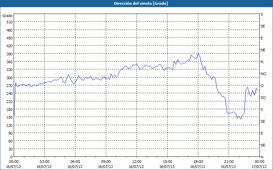This screenshot has height=170, width=273.
Task: Click the 16/07/13 date below 03:00
Action: pos(44,167)
